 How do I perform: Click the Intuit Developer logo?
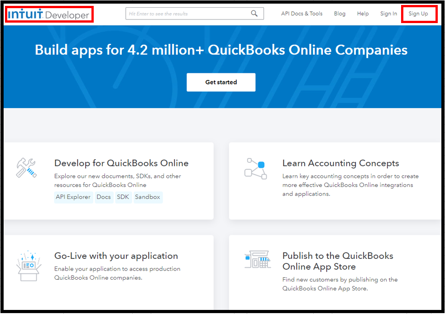pyautogui.click(x=48, y=14)
